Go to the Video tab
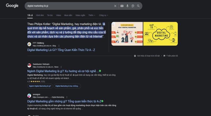The image size is (211, 116). [x=59, y=15]
